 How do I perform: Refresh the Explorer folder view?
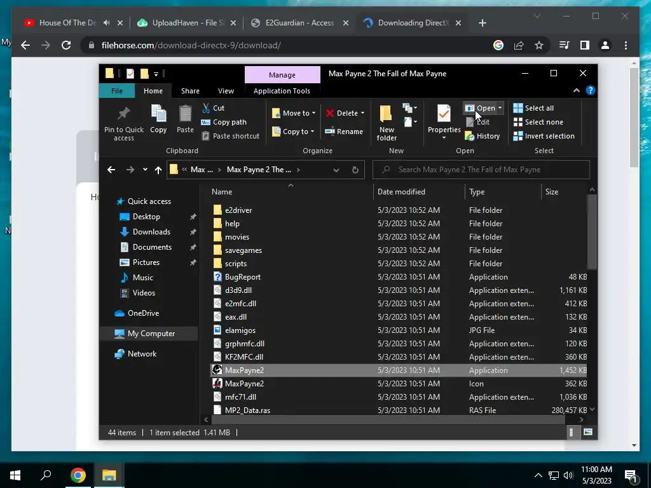[355, 170]
